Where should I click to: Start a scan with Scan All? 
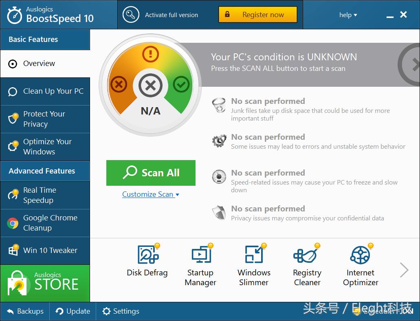151,173
